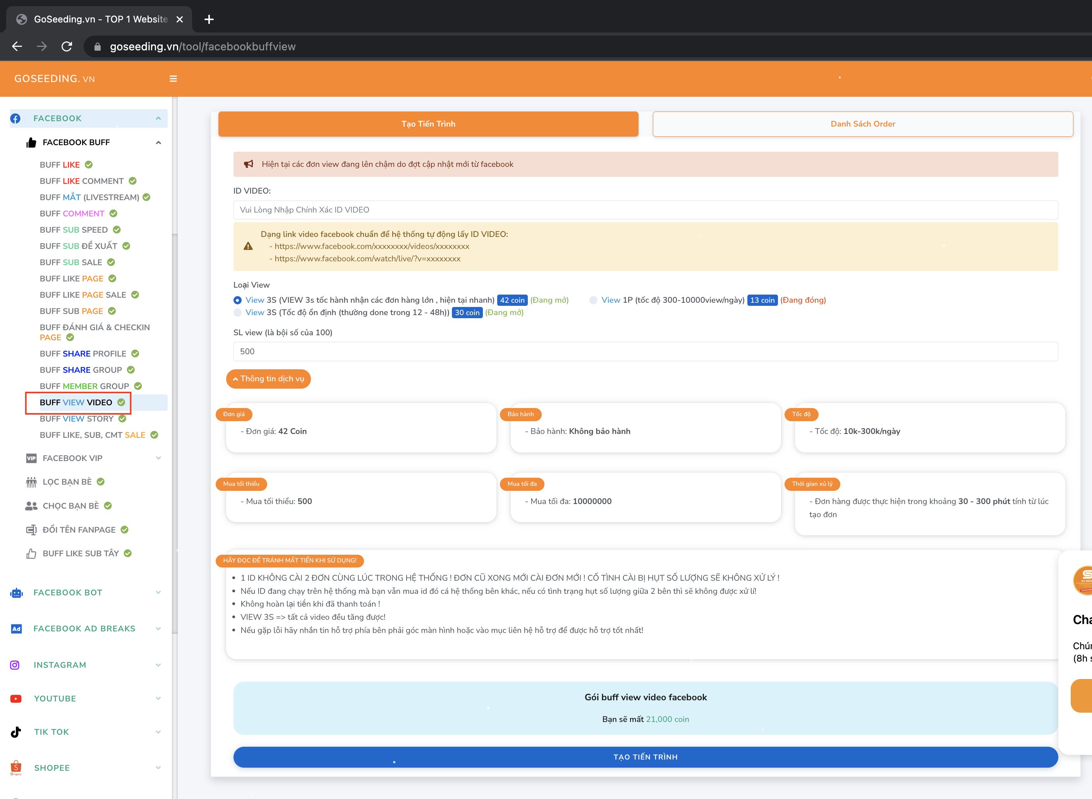1092x799 pixels.
Task: Expand FACEBOOK AD BREAKS section
Action: click(158, 629)
